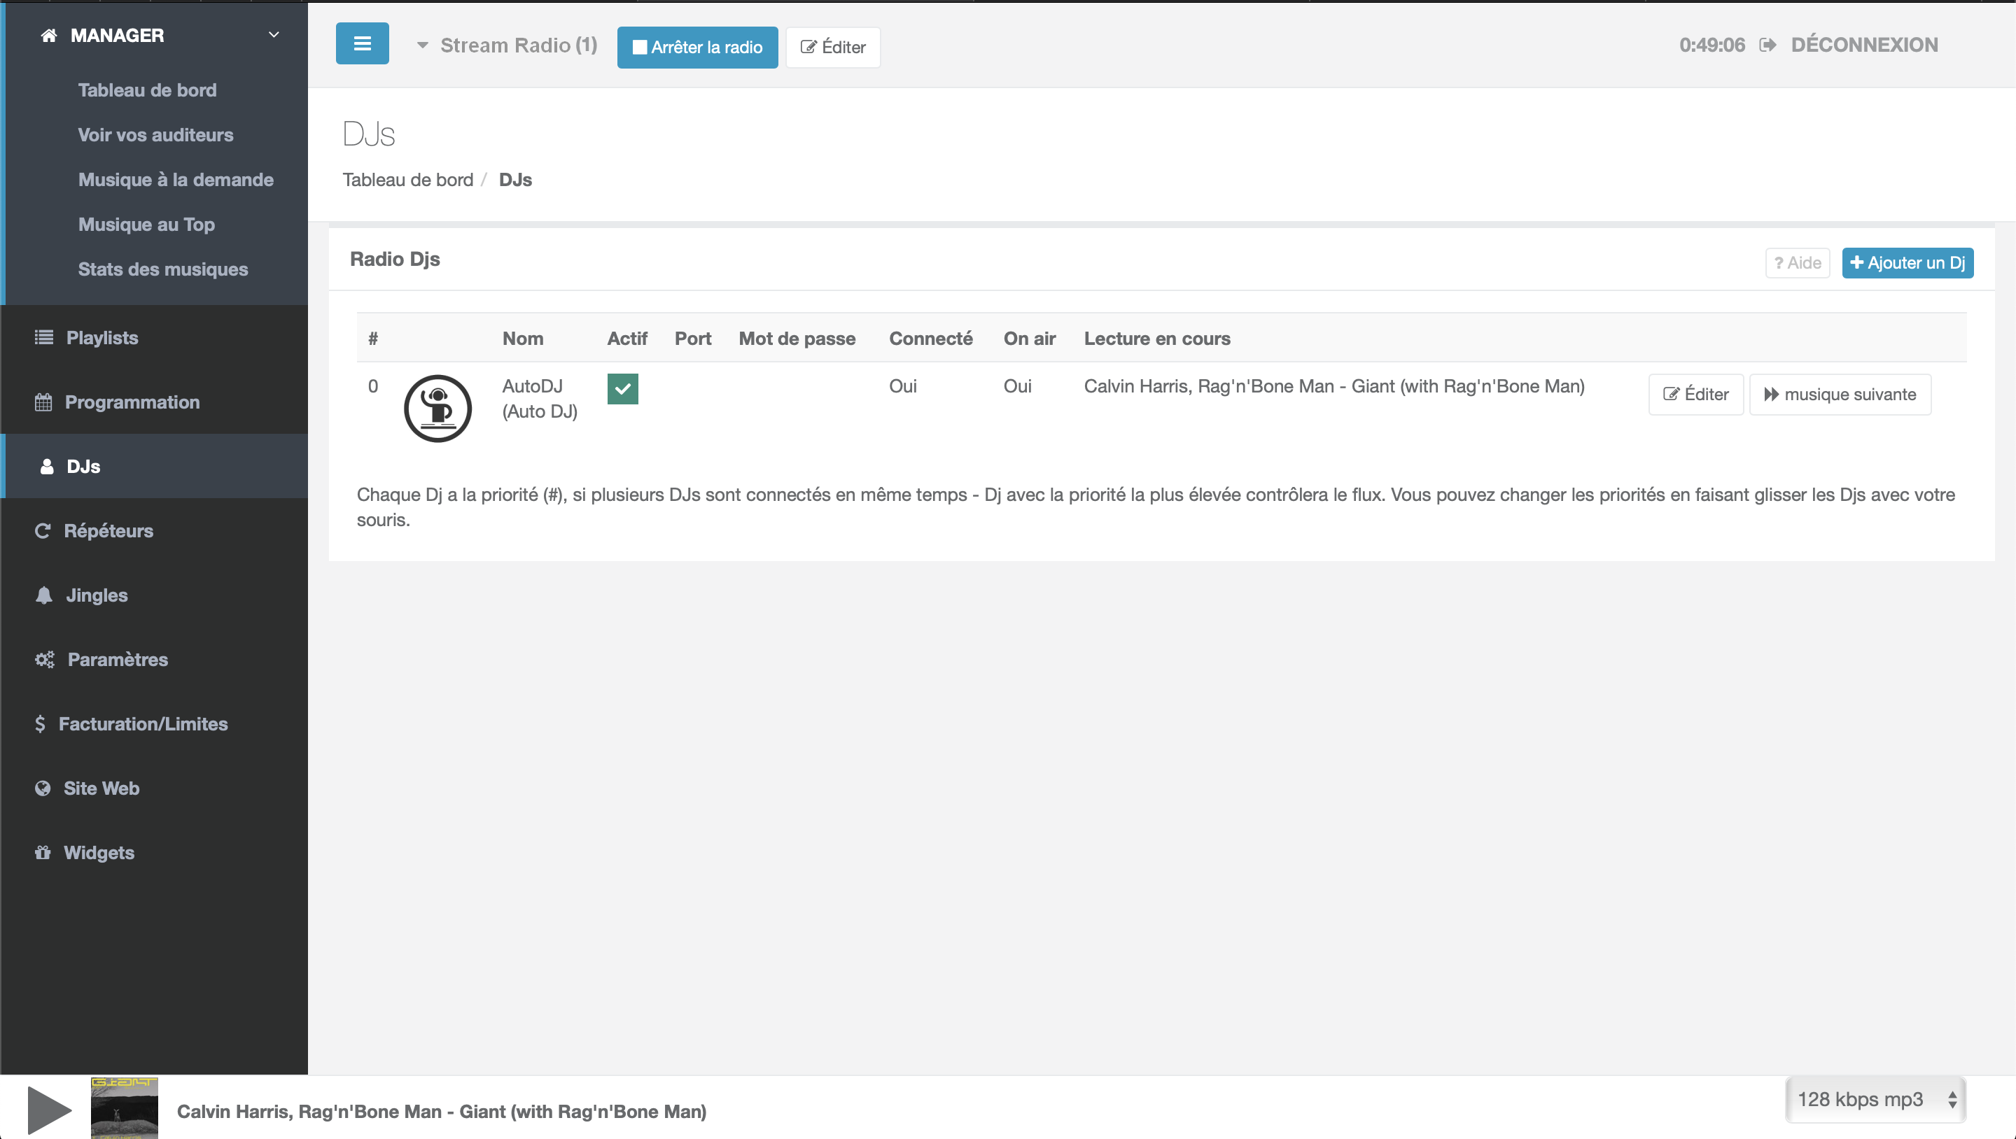Image resolution: width=2016 pixels, height=1139 pixels.
Task: Click the DJs user icon
Action: (x=47, y=466)
